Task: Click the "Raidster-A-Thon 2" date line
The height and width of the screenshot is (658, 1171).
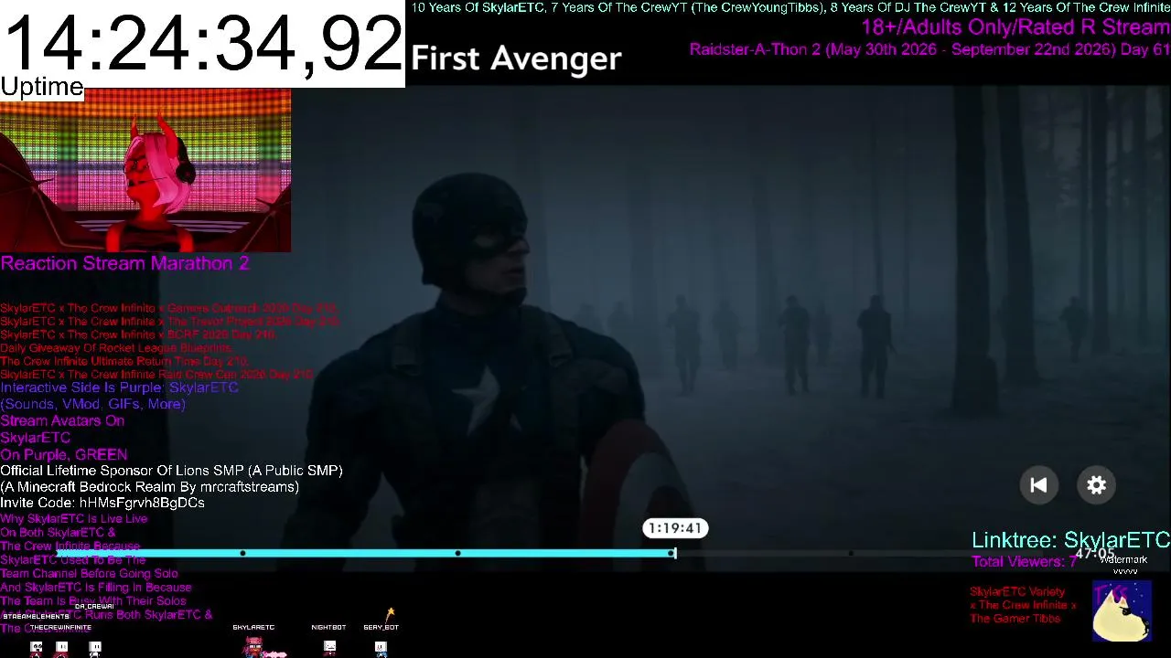Action: pyautogui.click(x=929, y=49)
